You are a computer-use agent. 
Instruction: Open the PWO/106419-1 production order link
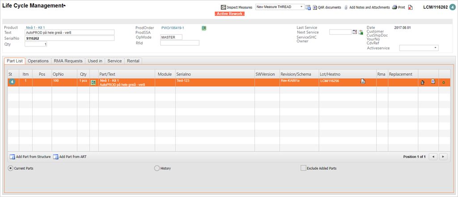(x=173, y=28)
